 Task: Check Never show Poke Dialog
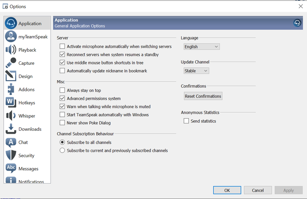click(x=62, y=123)
